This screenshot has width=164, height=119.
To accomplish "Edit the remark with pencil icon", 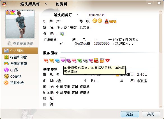I will pyautogui.click(x=62, y=34).
